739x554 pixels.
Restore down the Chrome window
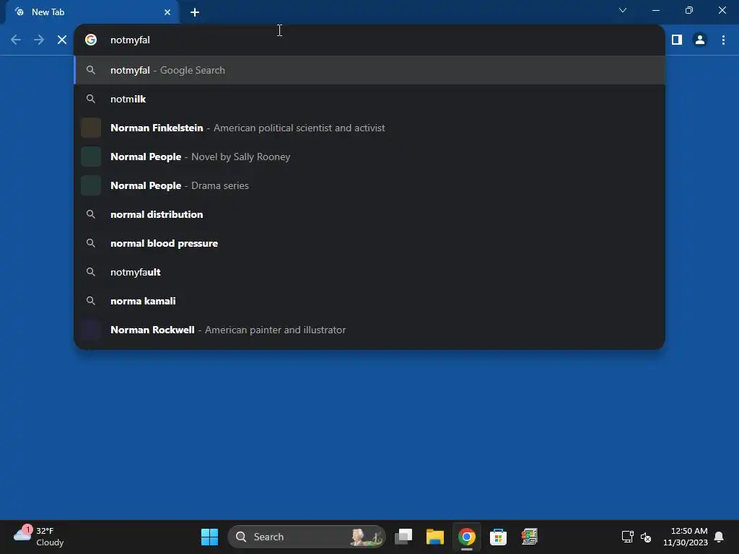pos(689,10)
